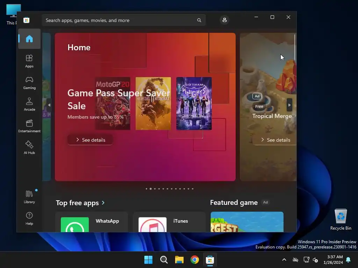Show previous carousel slide with left arrow
The image size is (358, 268).
49,105
